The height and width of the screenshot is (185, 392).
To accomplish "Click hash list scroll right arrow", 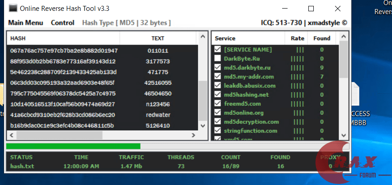I will click(193, 135).
